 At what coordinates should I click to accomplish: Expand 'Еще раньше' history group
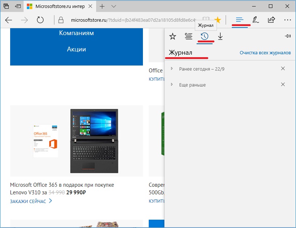tap(172, 85)
